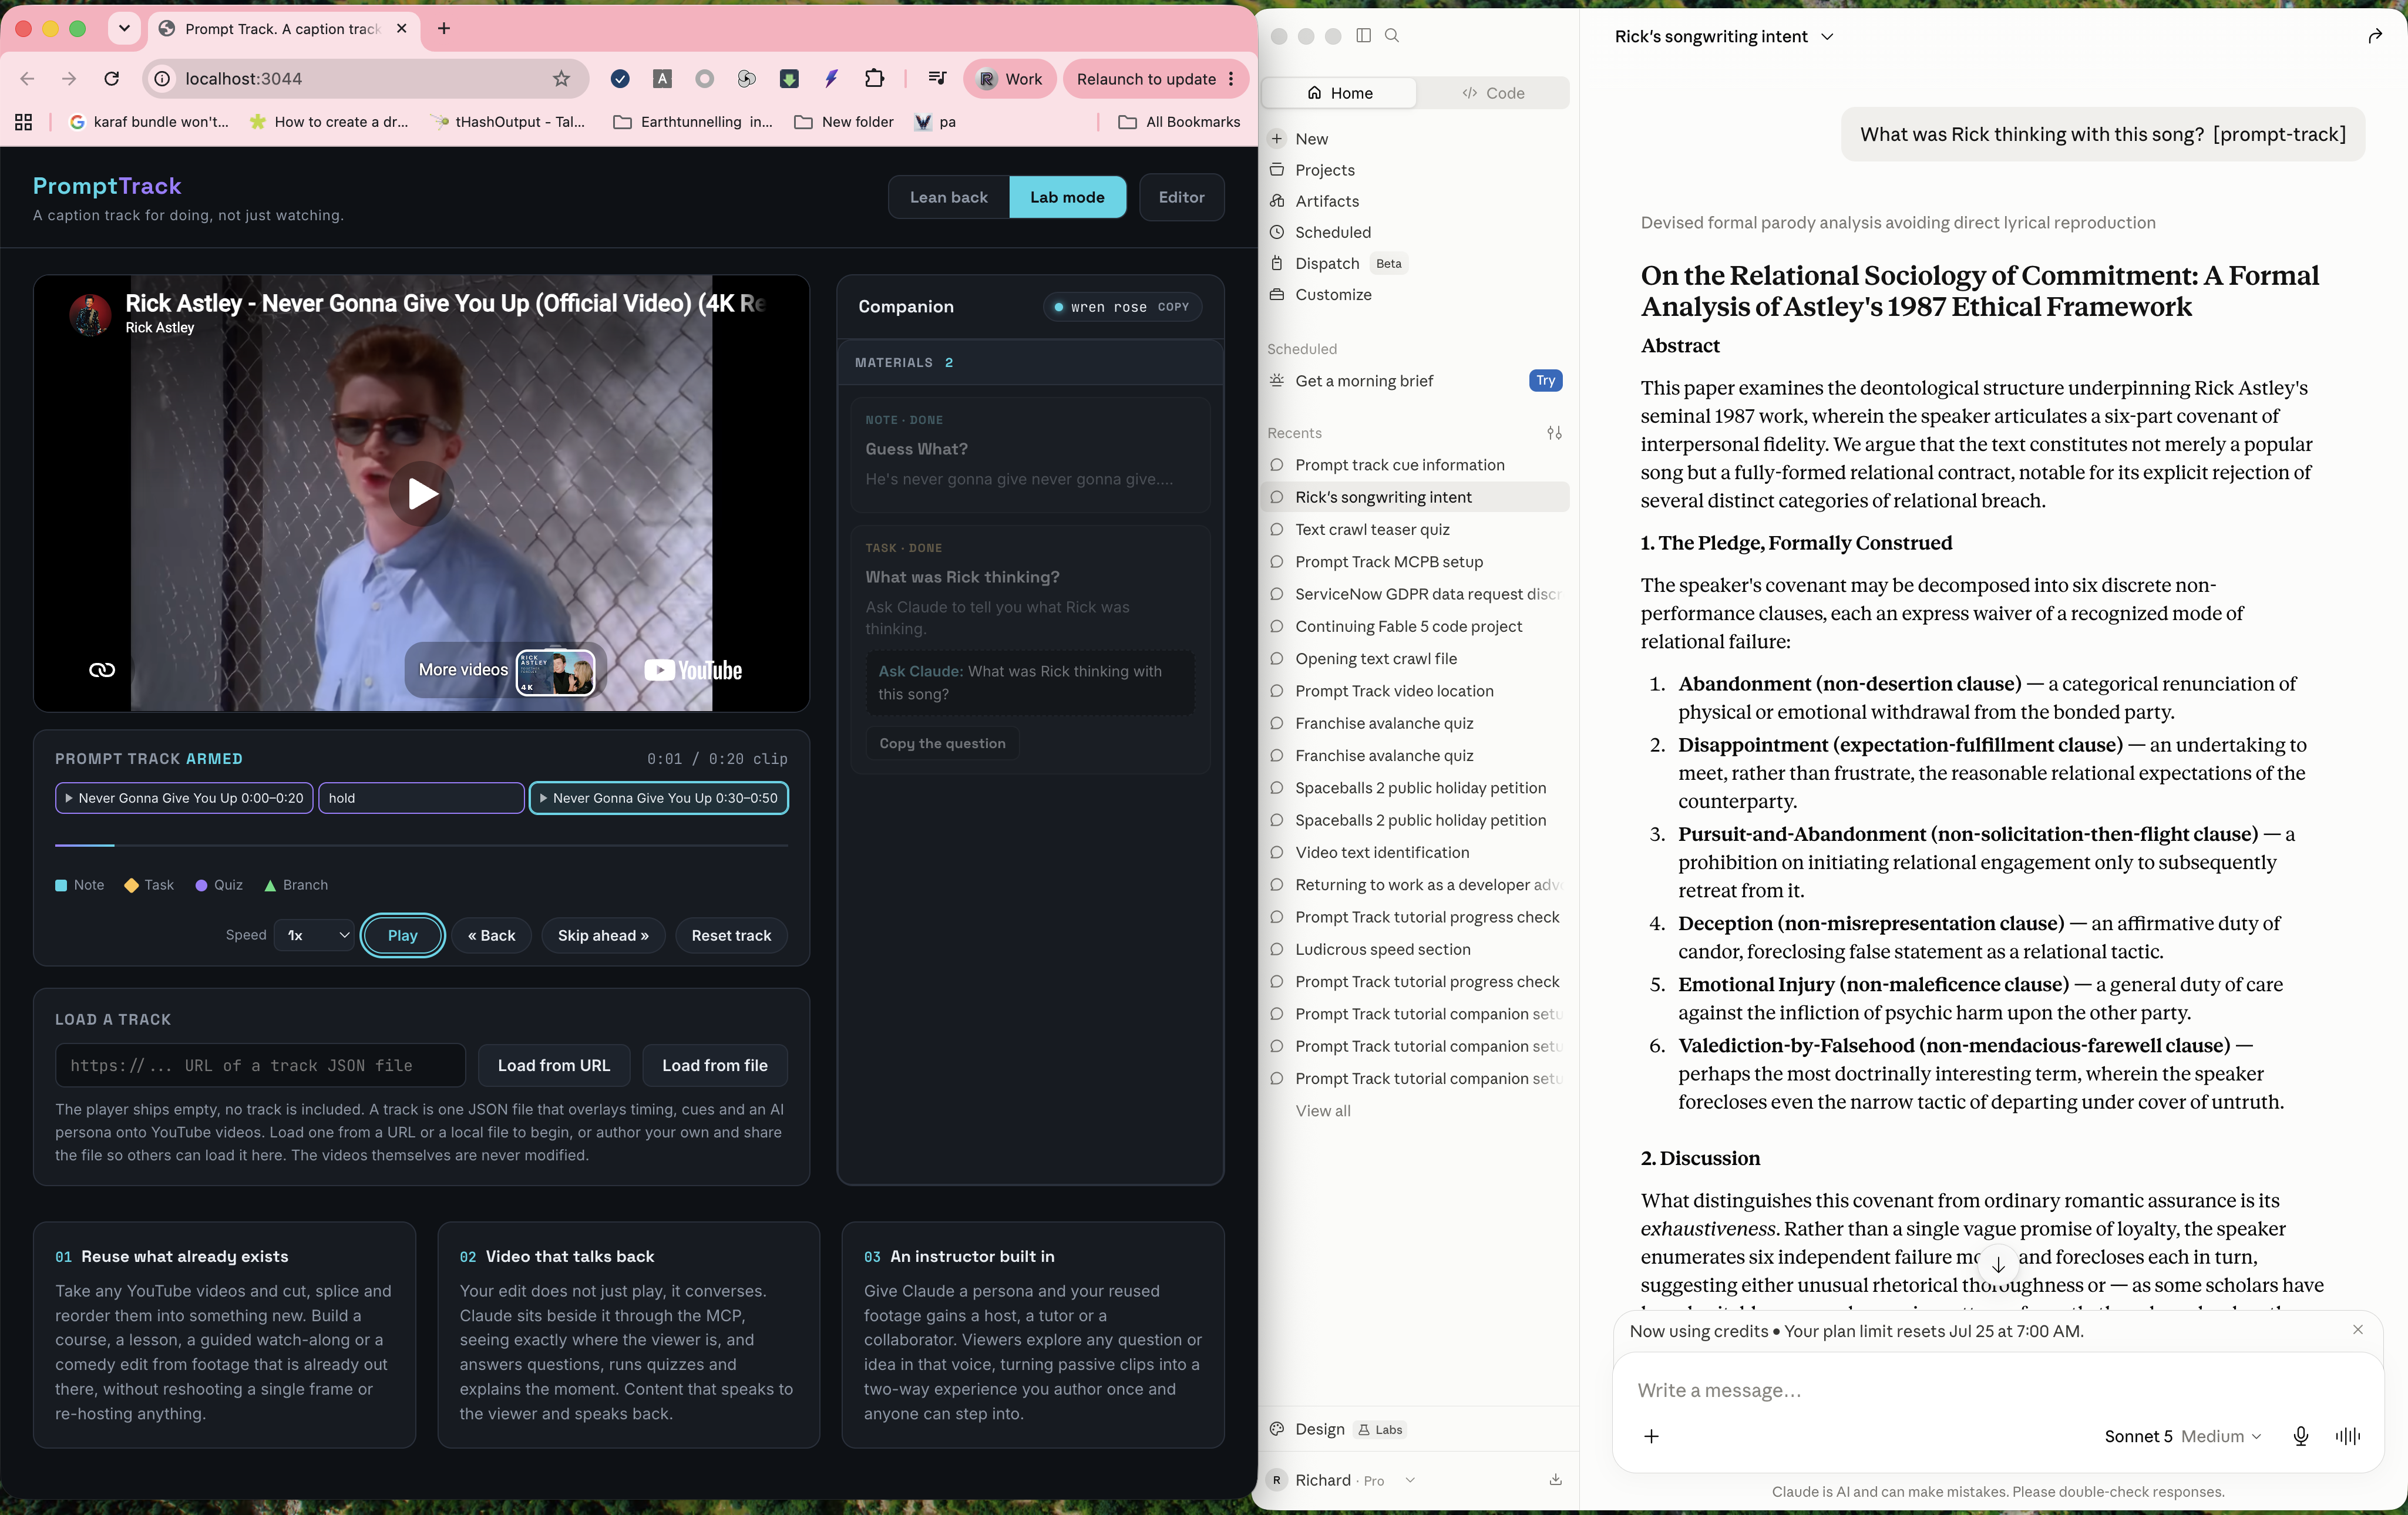Screen dimensions: 2408x1515
Task: Open the Chrome tab search dropdown arrow
Action: click(124, 28)
